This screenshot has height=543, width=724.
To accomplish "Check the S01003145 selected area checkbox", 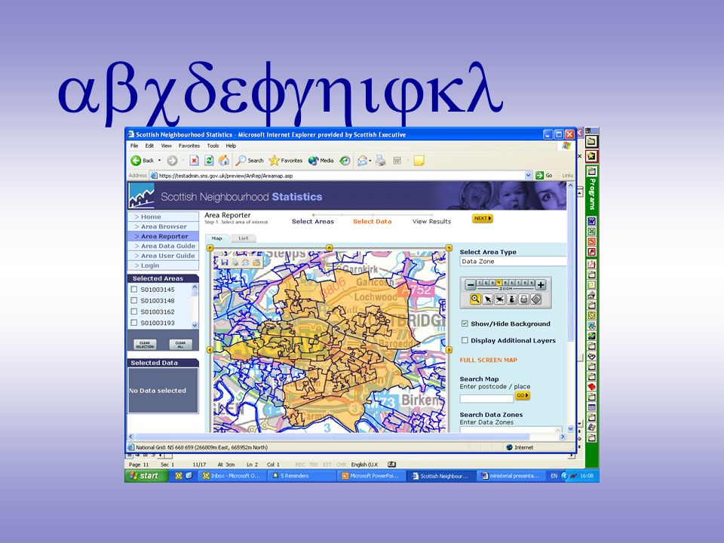I will pos(134,289).
